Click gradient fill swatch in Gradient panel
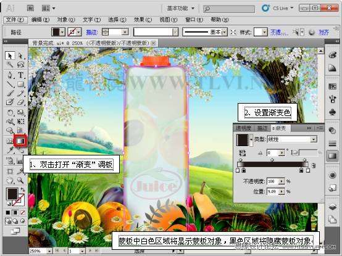The width and height of the screenshot is (342, 256). point(243,140)
